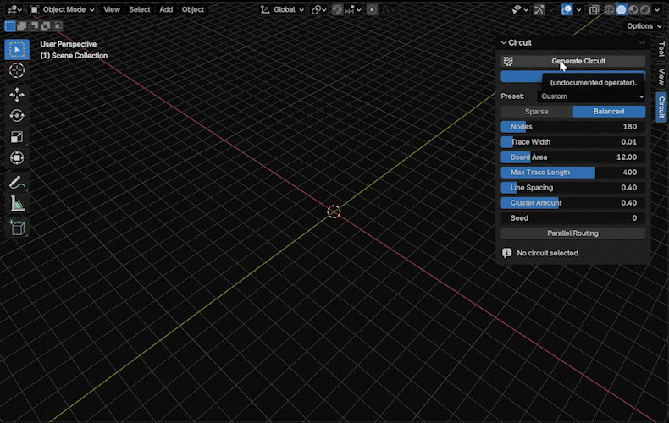The image size is (669, 423).
Task: Click the transform orientation axes icon
Action: tap(265, 9)
